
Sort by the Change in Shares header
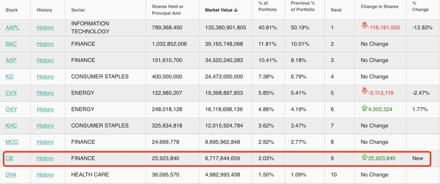(x=380, y=6)
